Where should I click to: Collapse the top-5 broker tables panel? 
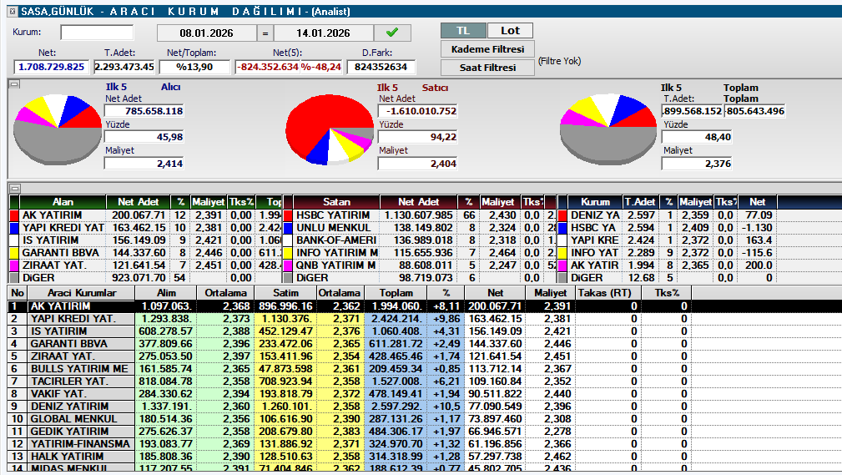pyautogui.click(x=14, y=188)
